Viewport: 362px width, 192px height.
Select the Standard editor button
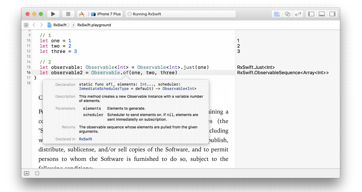277,14
